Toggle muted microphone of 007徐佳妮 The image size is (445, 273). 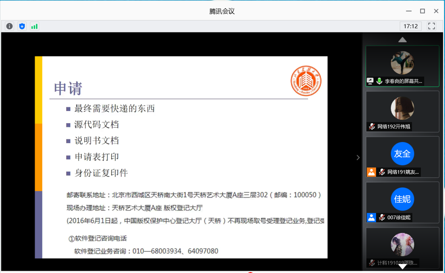pyautogui.click(x=382, y=217)
